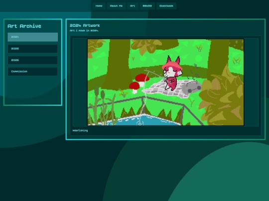The width and height of the screenshot is (269, 201).
Task: Open the Guestbook page
Action: click(166, 6)
